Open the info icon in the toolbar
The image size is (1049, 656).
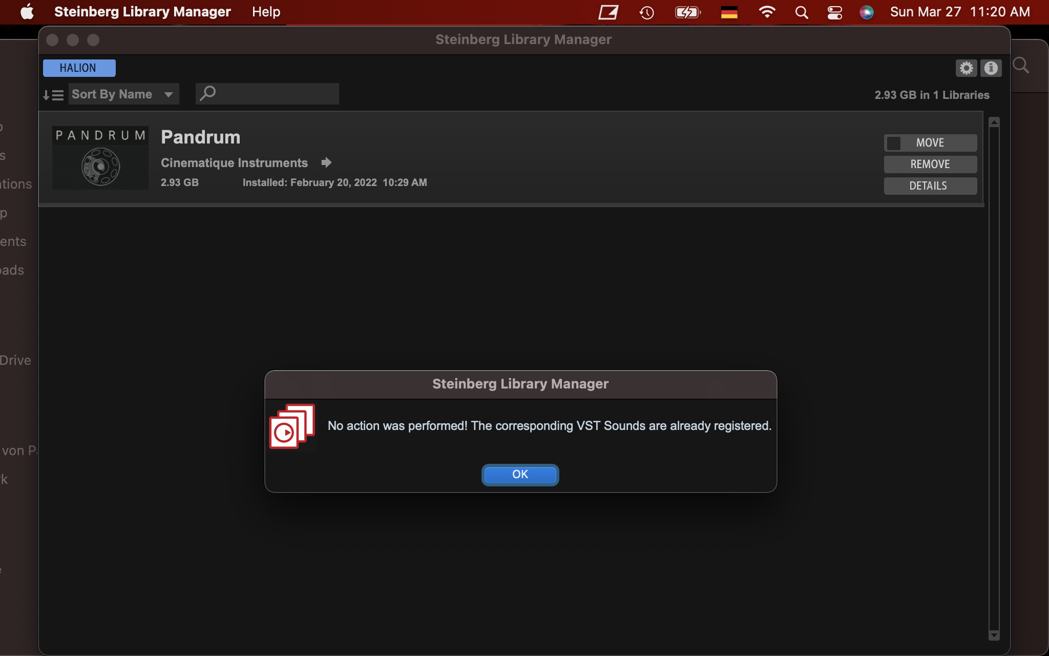point(991,68)
